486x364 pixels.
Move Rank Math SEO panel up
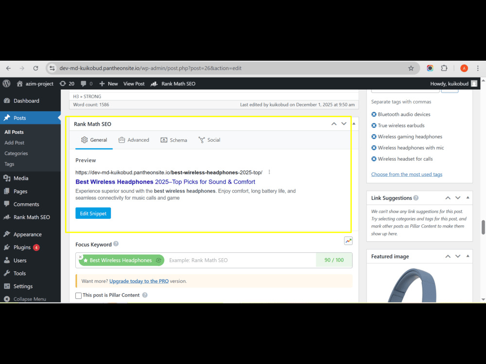[x=334, y=124]
